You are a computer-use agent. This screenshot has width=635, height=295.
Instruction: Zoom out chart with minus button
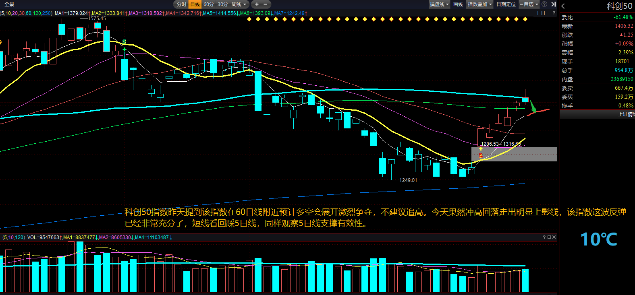click(x=266, y=4)
